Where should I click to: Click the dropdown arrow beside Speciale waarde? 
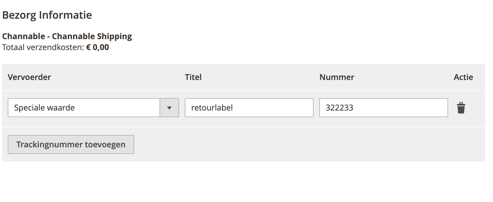pyautogui.click(x=169, y=108)
